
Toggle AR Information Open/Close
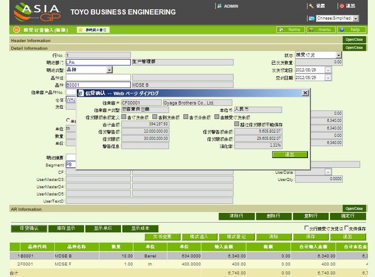tap(354, 209)
